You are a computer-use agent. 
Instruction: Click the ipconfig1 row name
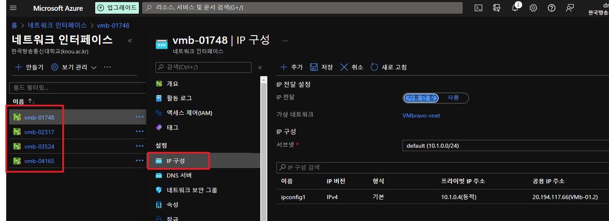point(293,197)
